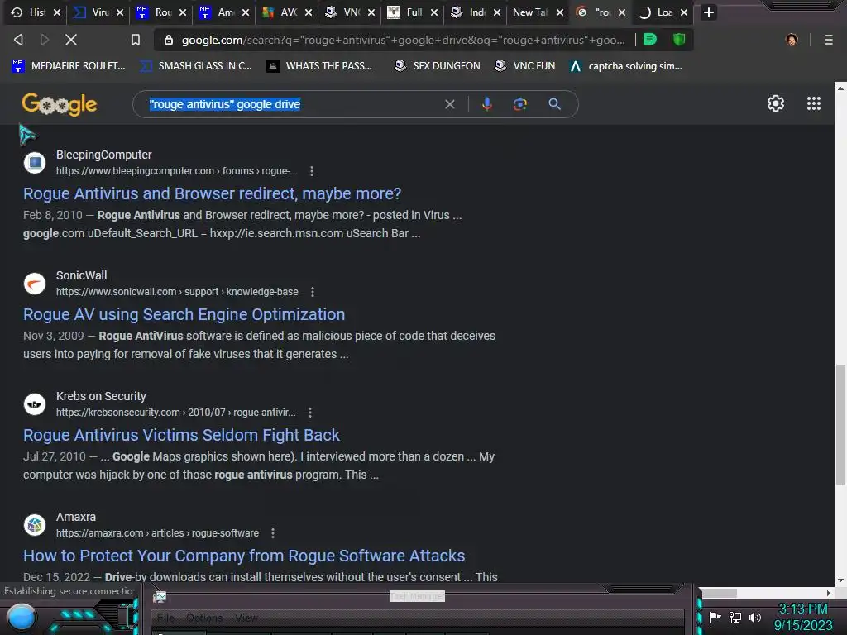Open the new tab plus button
This screenshot has width=847, height=635.
tap(709, 12)
